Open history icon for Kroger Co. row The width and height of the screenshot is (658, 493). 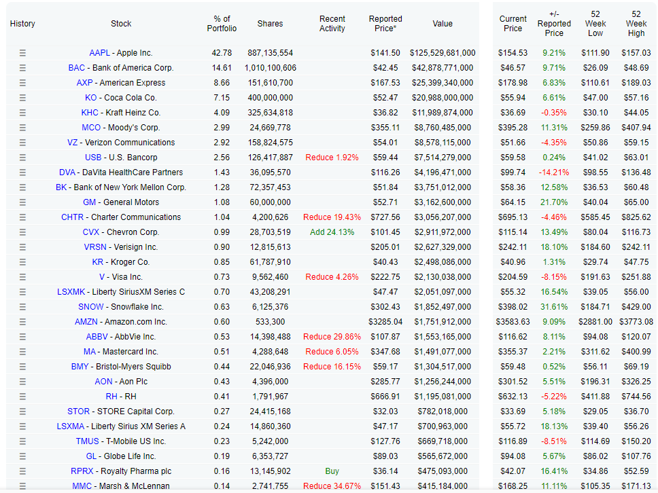click(22, 262)
